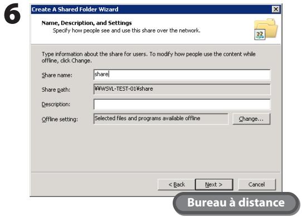Click the Share name input field
Viewport: 302px width, 217px height.
coord(182,75)
